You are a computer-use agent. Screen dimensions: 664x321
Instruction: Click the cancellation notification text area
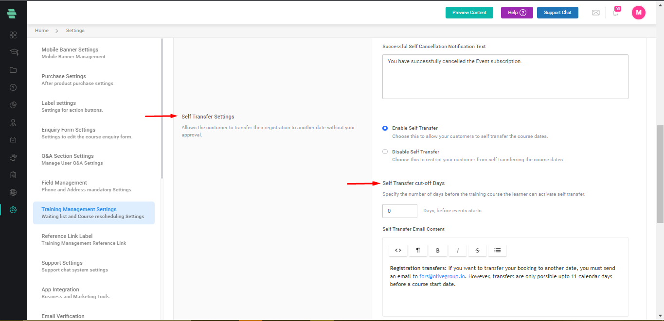coord(505,77)
